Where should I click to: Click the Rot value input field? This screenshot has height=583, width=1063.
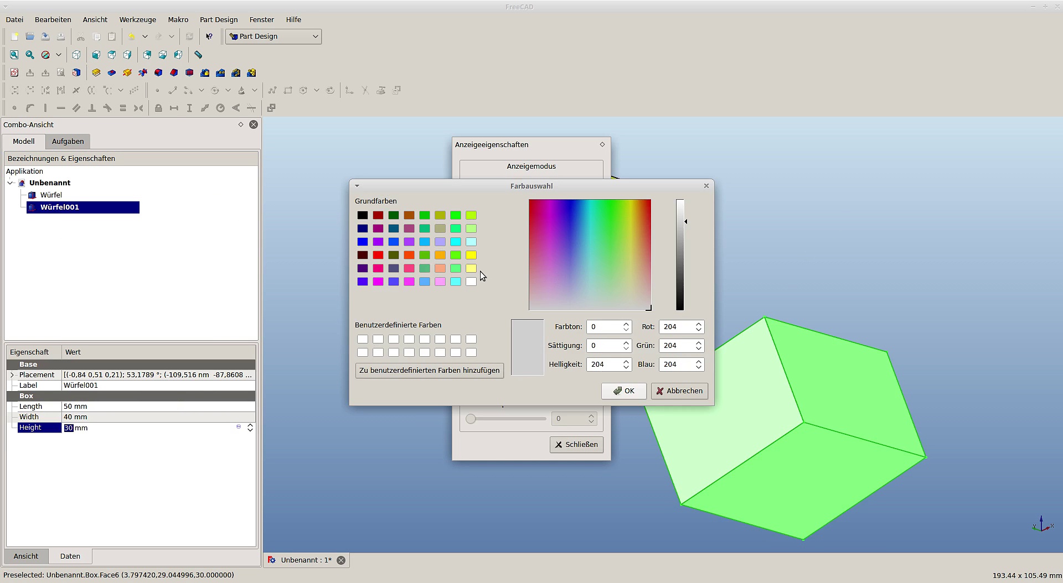(x=675, y=327)
